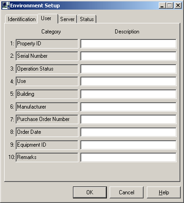Click description field beside Manufacturer

coord(128,107)
